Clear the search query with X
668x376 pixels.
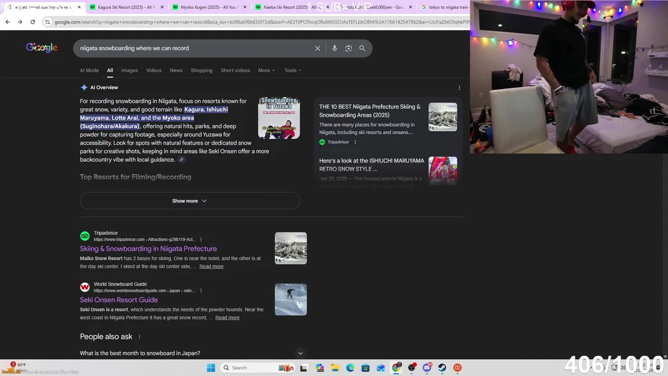click(x=317, y=48)
